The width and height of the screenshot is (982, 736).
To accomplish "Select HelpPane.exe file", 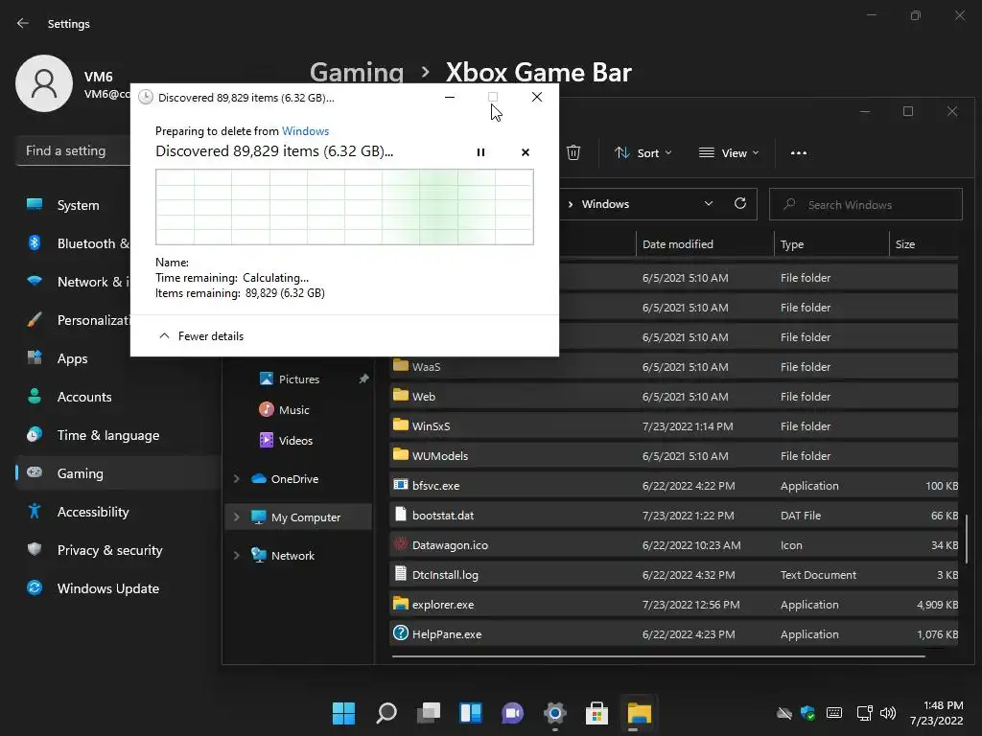I will click(673, 634).
